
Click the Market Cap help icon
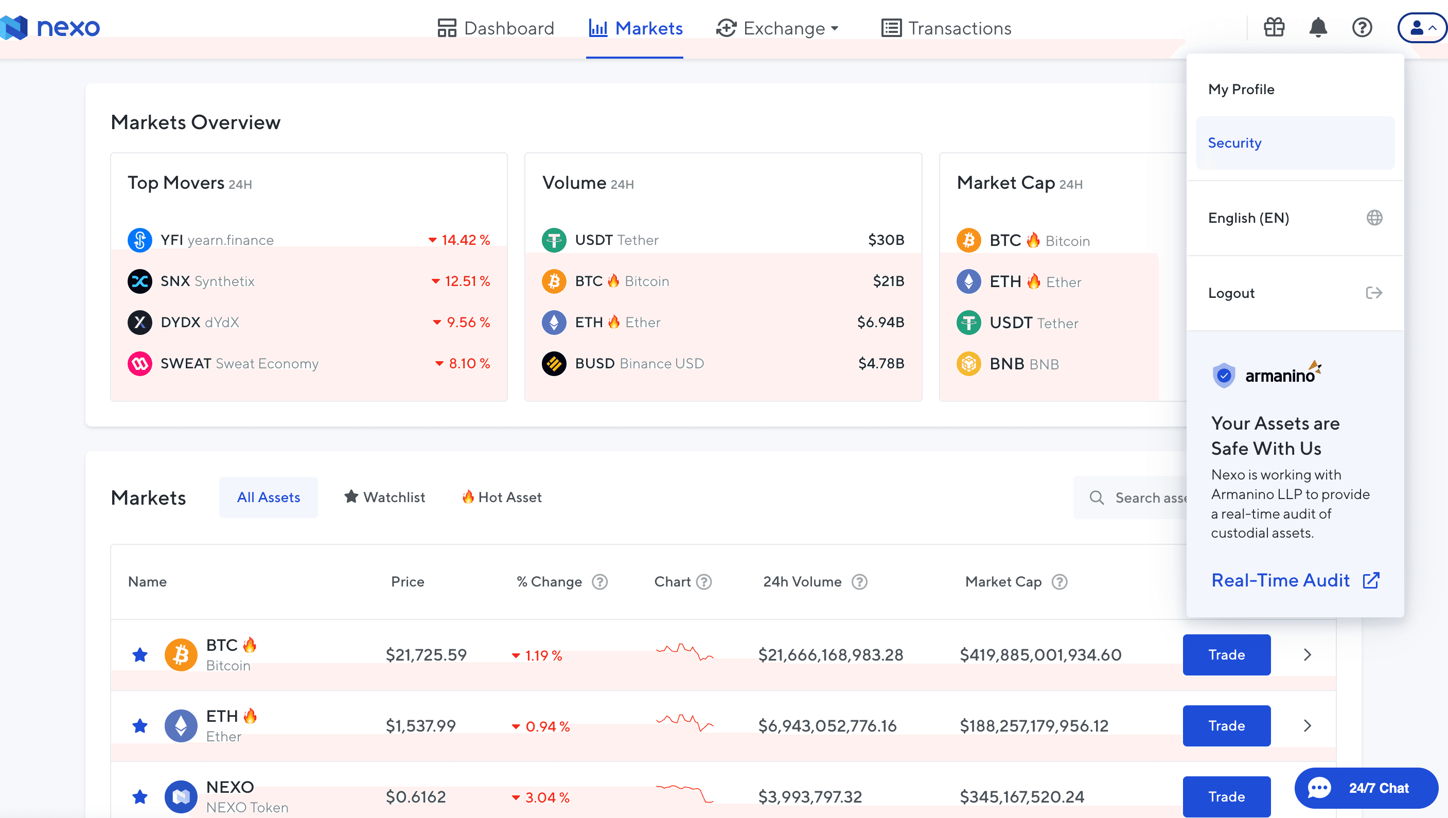[x=1059, y=582]
